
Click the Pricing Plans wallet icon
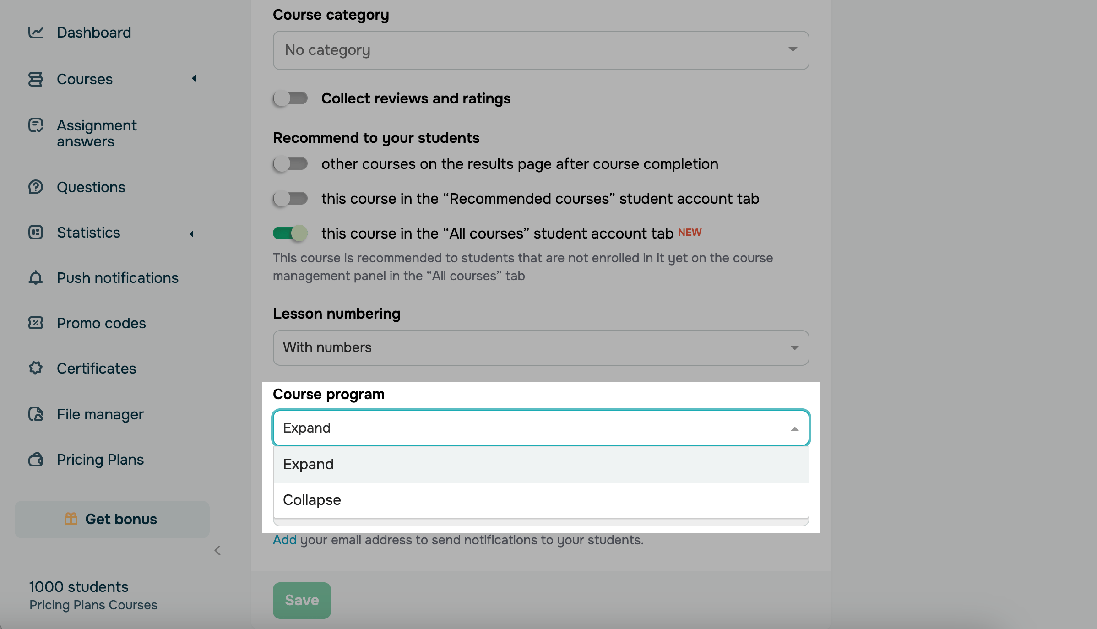click(36, 459)
